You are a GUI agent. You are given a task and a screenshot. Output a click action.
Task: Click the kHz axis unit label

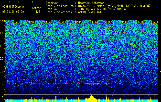click(2, 21)
